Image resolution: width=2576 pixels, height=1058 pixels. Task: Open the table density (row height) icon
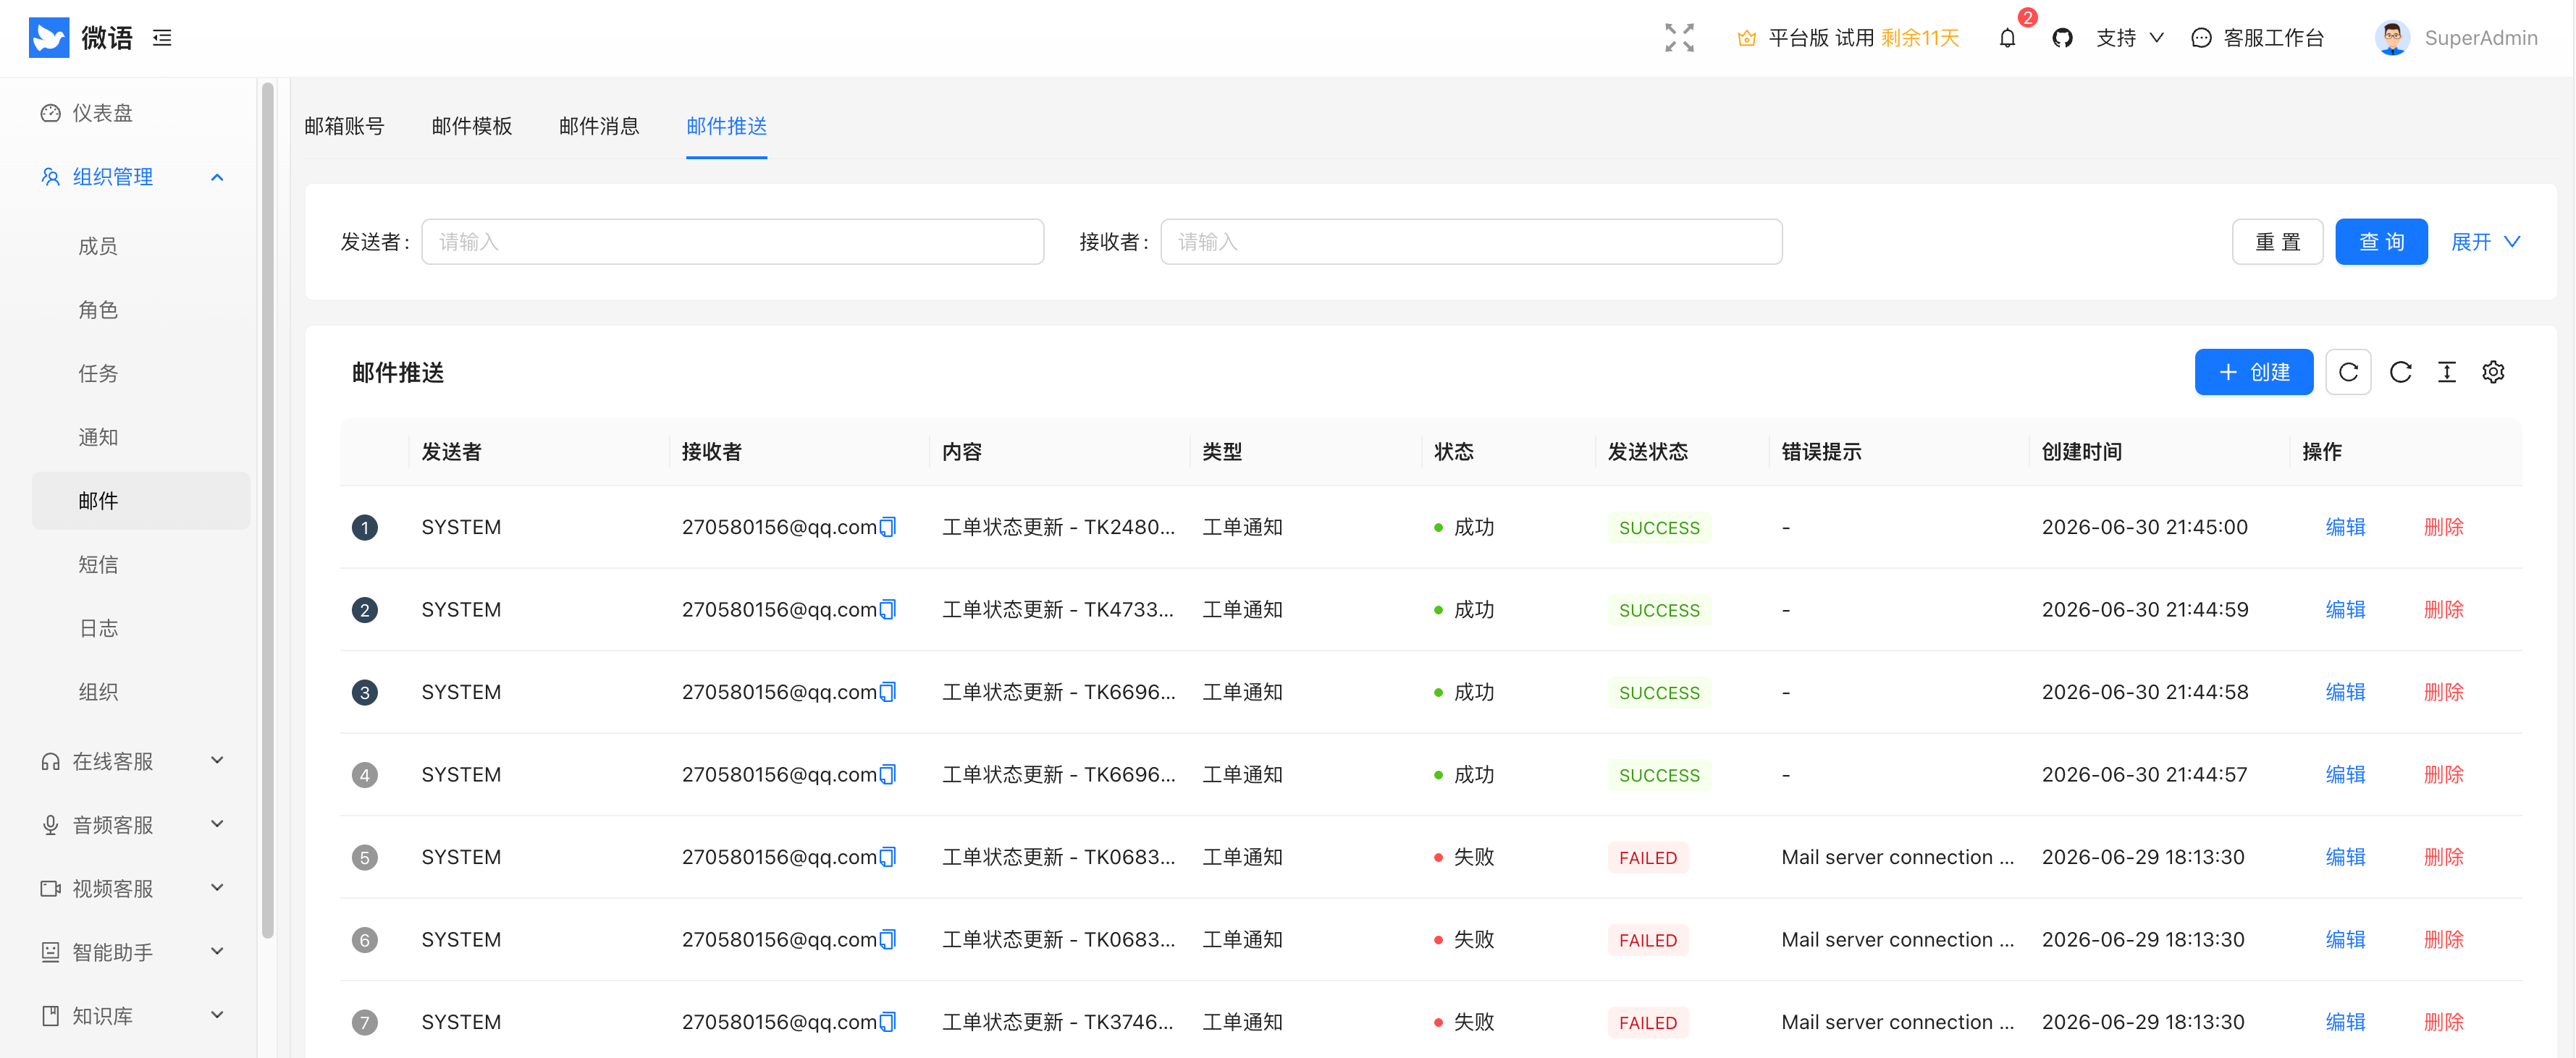tap(2447, 372)
